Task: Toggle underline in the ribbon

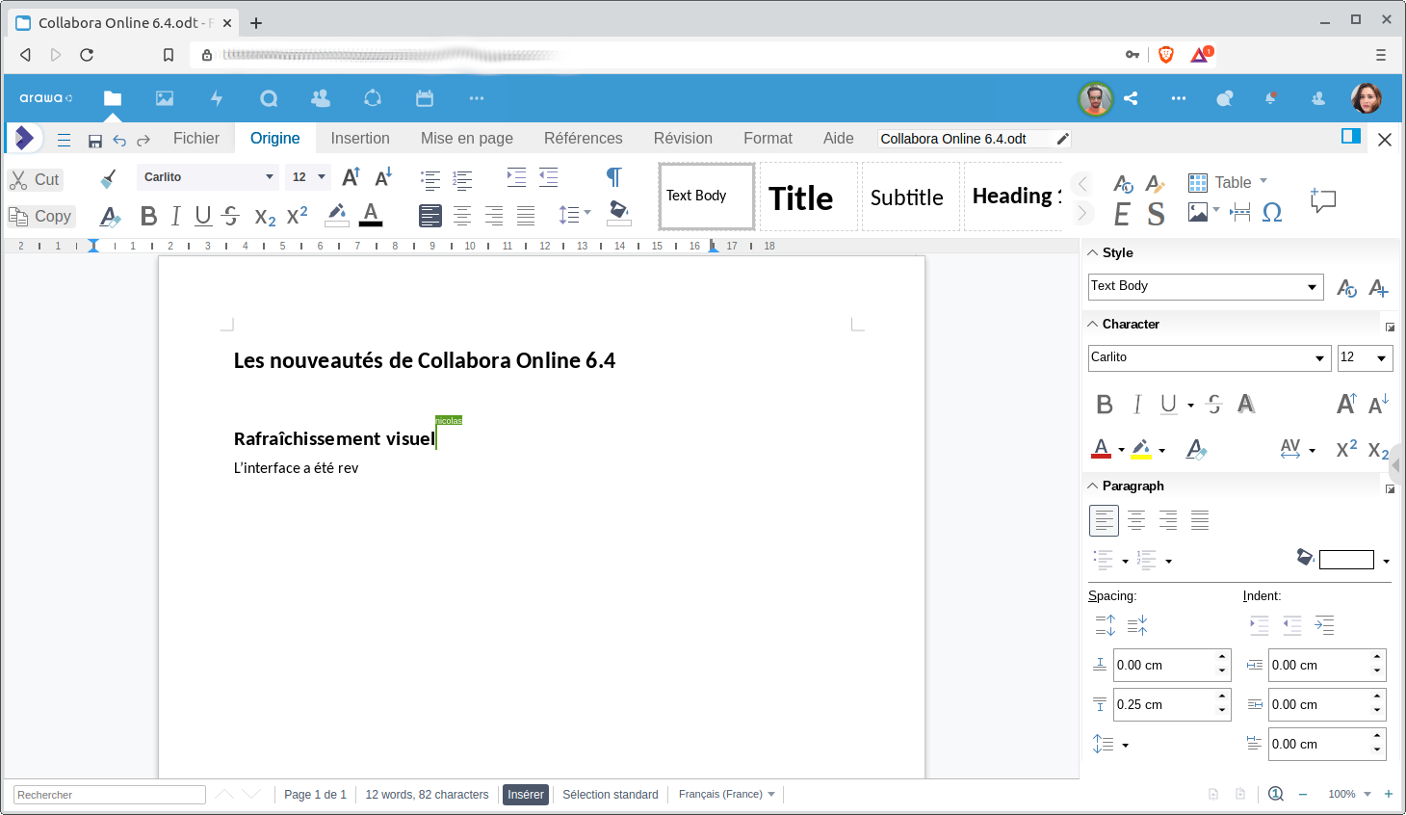Action: [x=202, y=216]
